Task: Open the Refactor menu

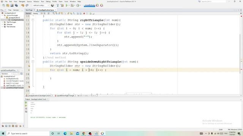Action: tap(36, 2)
